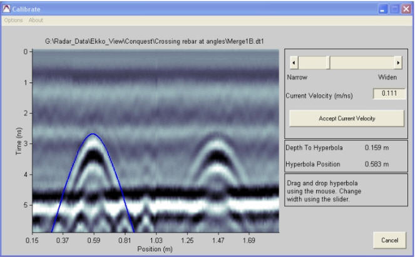This screenshot has height=257, width=415.
Task: Click the 1.47 tick label on position axis
Action: [x=218, y=240]
